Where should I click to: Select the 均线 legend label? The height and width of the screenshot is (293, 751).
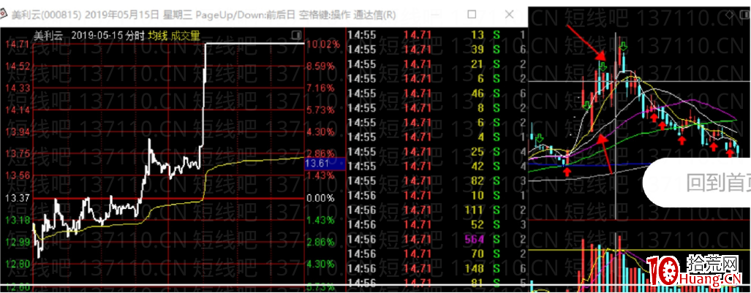tap(157, 35)
